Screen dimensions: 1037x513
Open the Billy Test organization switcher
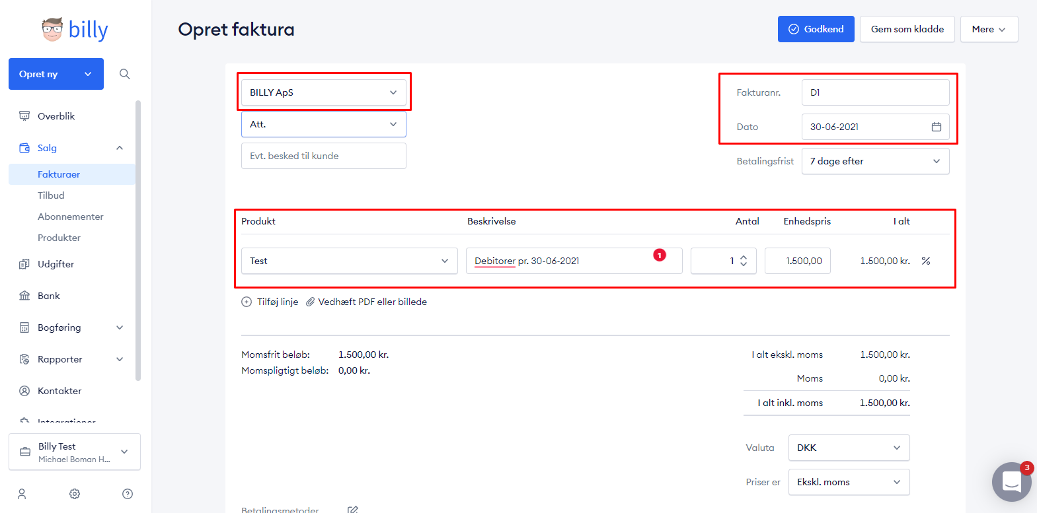click(75, 452)
